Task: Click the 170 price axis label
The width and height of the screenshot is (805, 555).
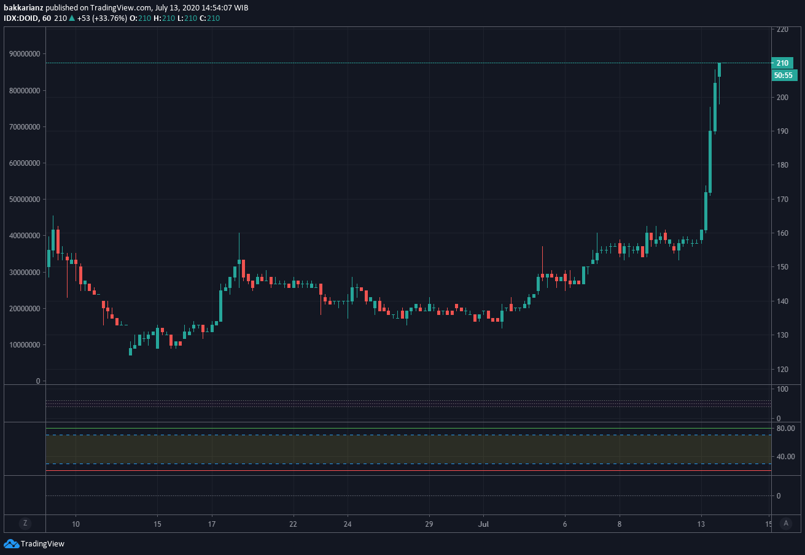Action: pos(782,200)
